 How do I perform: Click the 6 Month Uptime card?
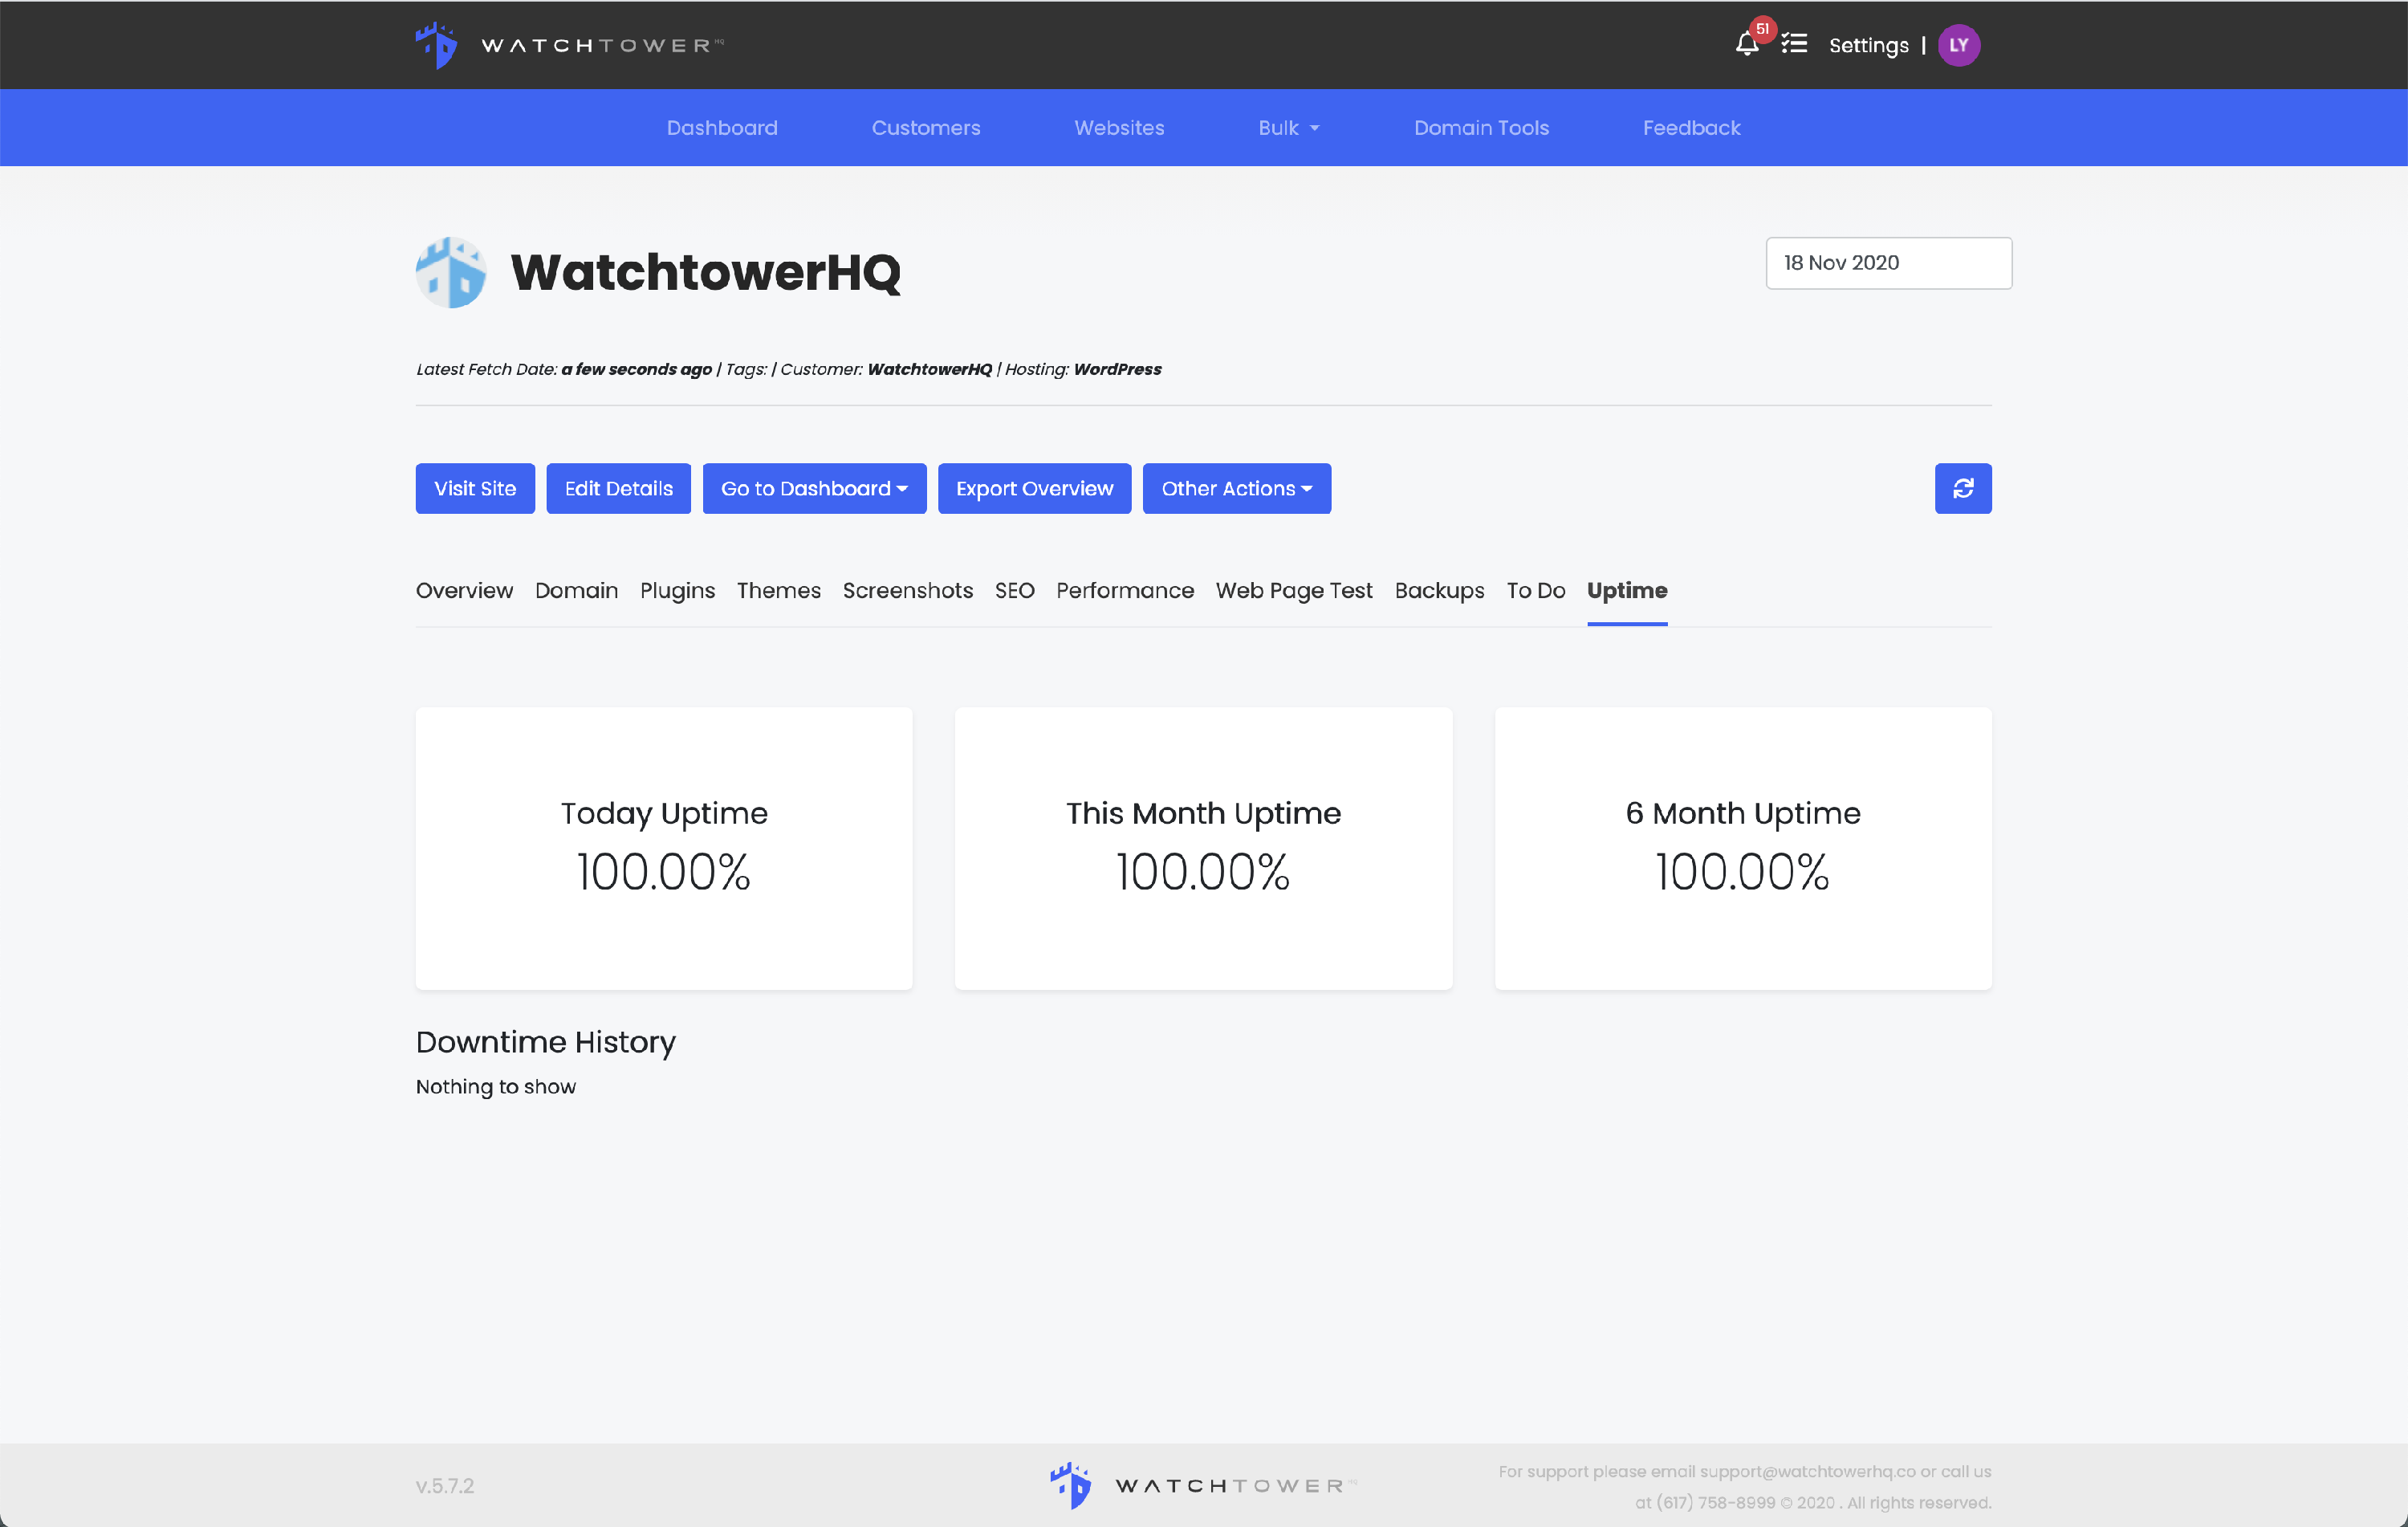1742,848
